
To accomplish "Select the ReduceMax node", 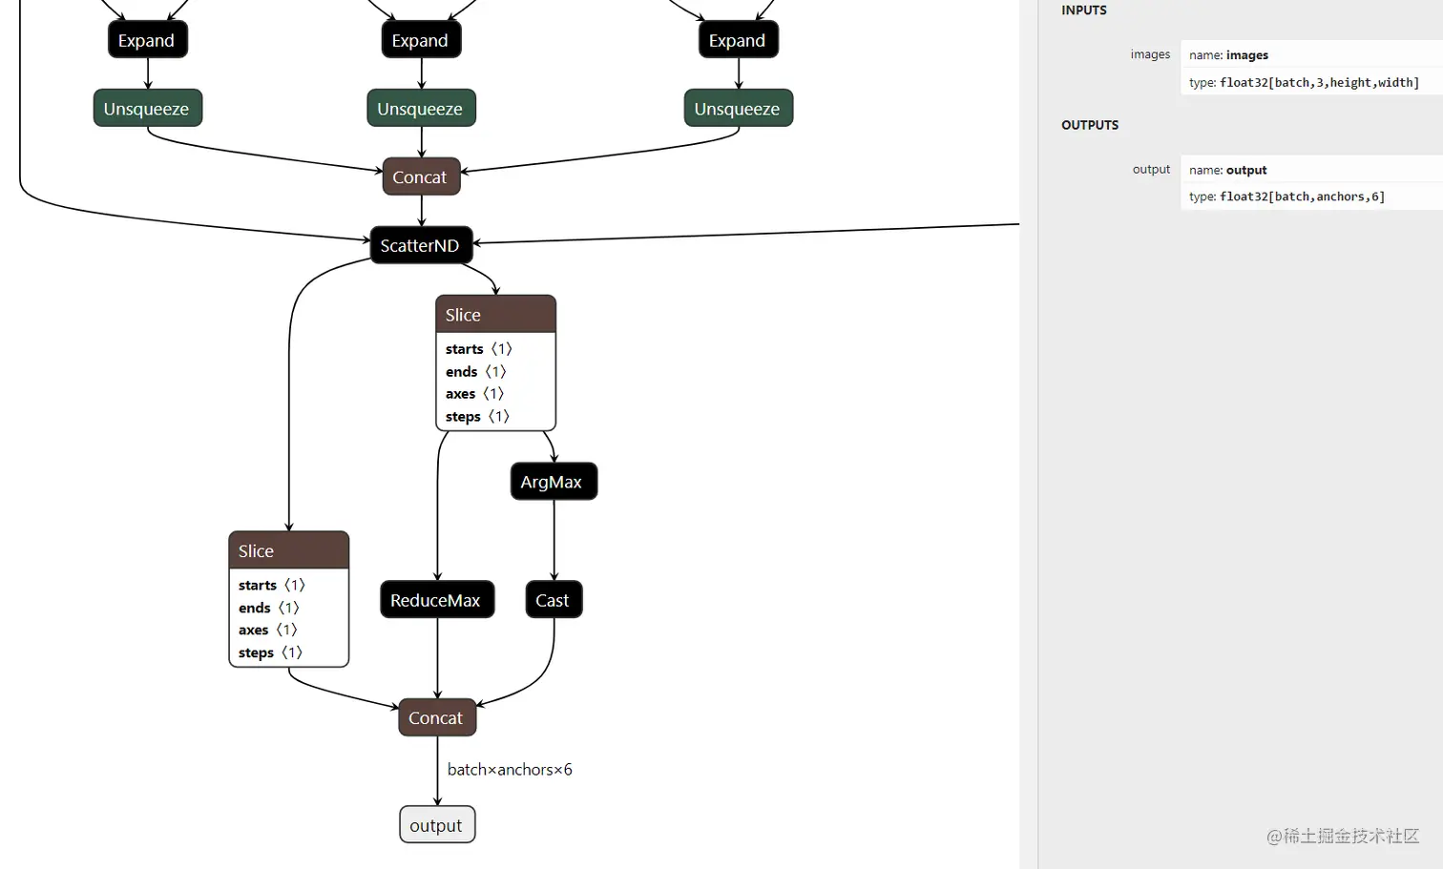I will tap(437, 599).
